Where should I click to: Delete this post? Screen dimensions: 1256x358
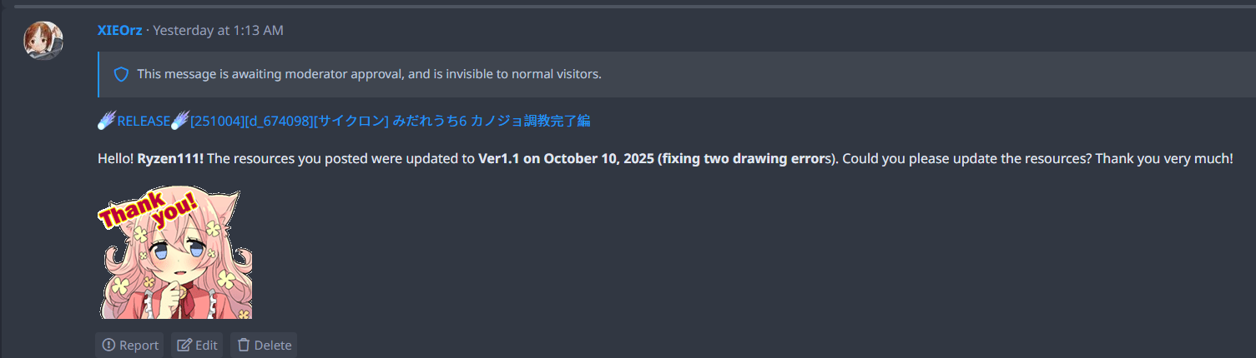[x=264, y=345]
